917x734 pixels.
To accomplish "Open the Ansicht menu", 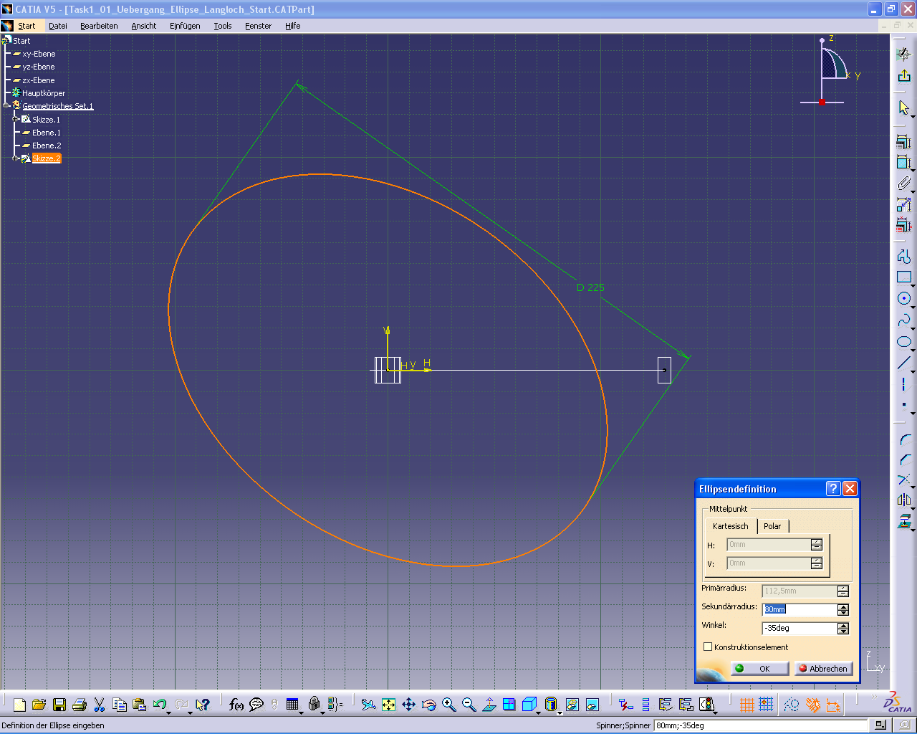I will click(x=143, y=26).
